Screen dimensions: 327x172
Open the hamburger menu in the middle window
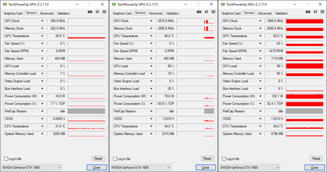click(x=212, y=12)
